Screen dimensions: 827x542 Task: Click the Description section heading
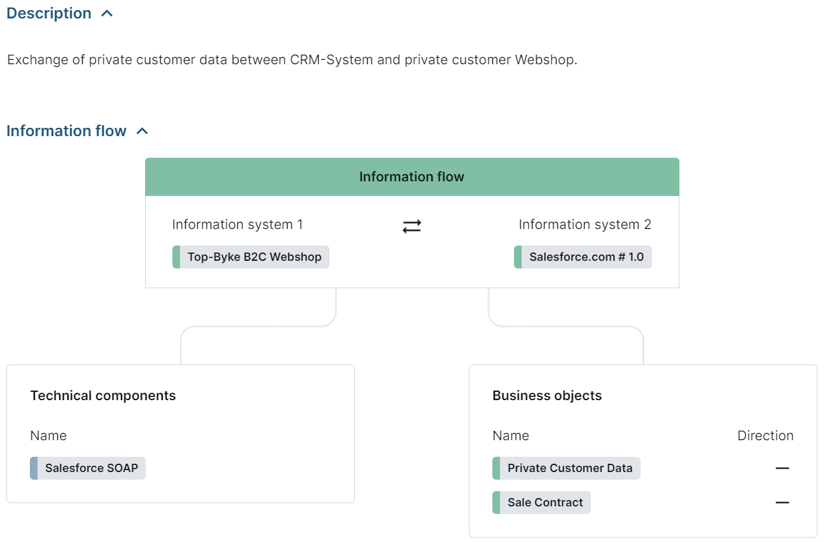(49, 13)
